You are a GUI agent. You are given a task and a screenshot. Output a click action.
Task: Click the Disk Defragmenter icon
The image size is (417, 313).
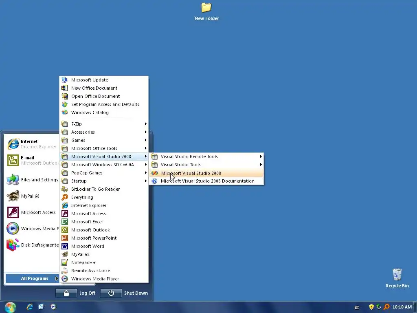[13, 245]
